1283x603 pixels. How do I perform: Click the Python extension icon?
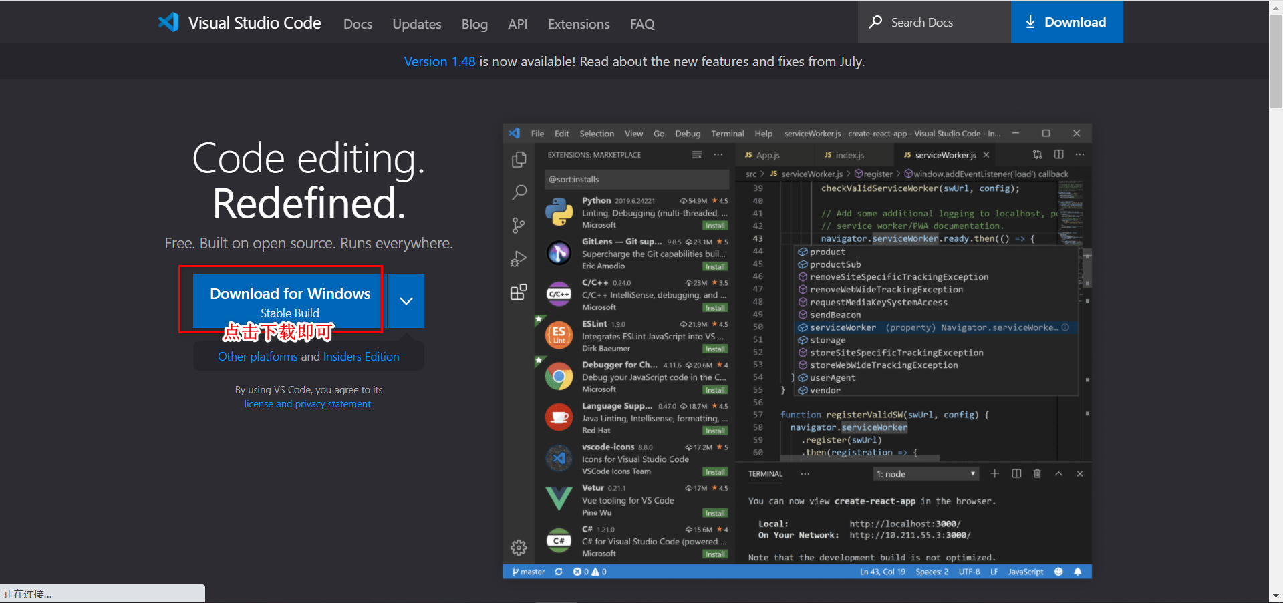click(x=559, y=212)
